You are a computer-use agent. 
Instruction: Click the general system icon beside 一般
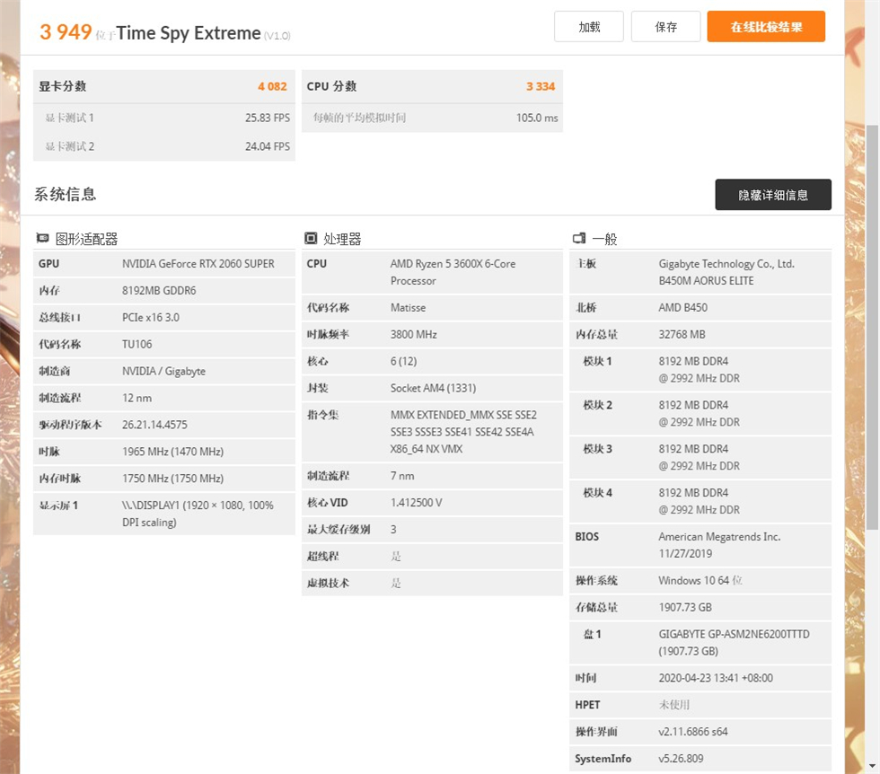pos(579,238)
